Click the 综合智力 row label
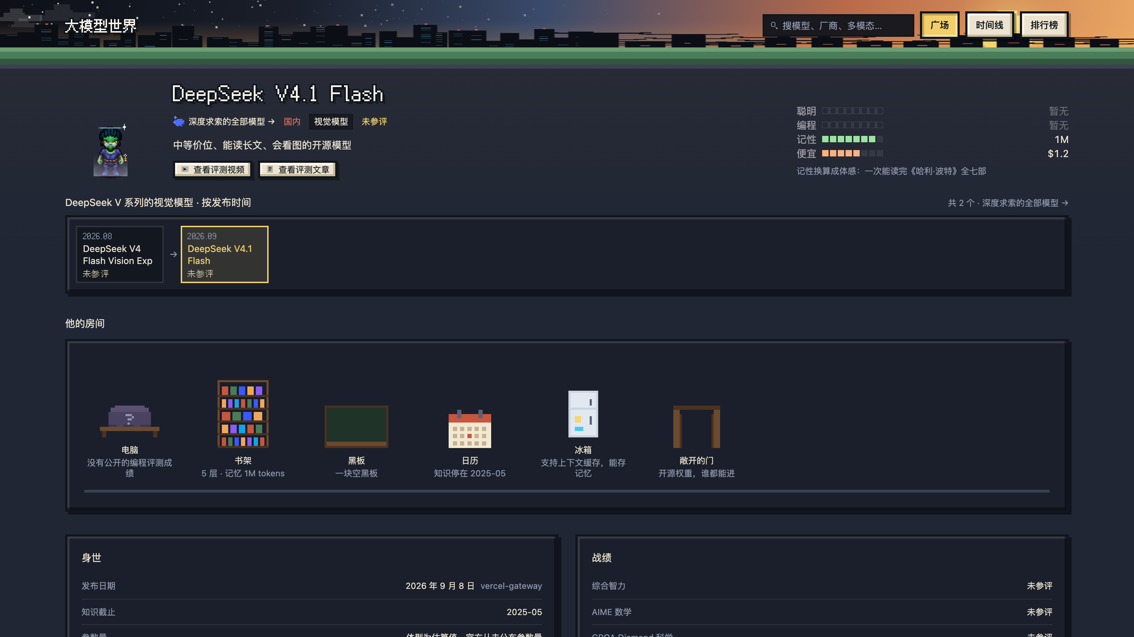This screenshot has height=637, width=1134. (608, 586)
